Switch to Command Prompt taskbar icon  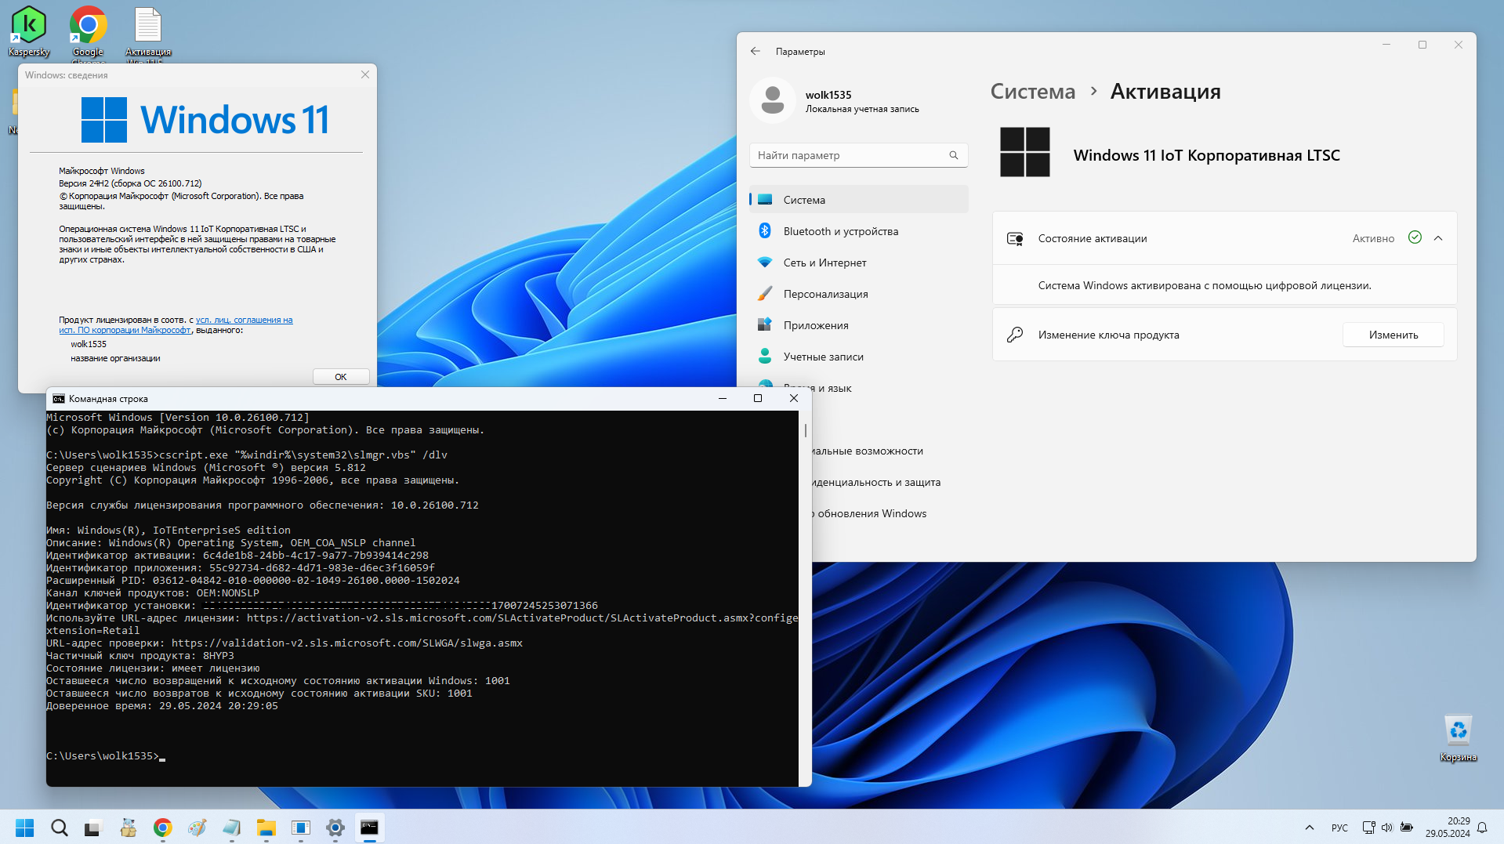tap(370, 828)
